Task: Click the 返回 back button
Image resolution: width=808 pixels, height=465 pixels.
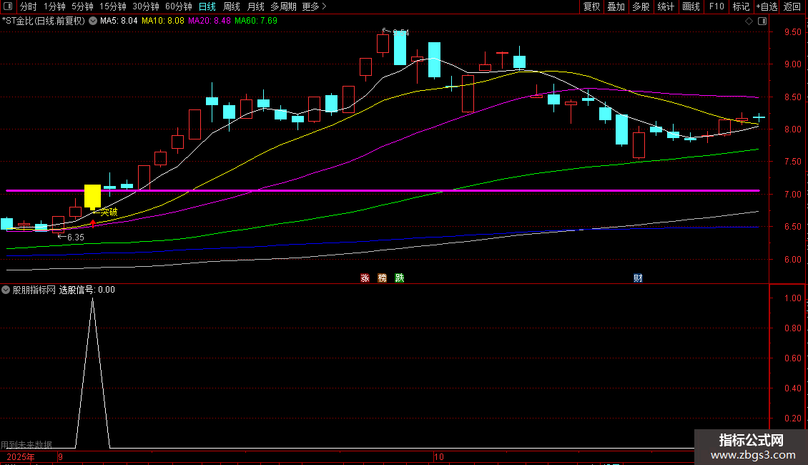Action: click(x=792, y=6)
